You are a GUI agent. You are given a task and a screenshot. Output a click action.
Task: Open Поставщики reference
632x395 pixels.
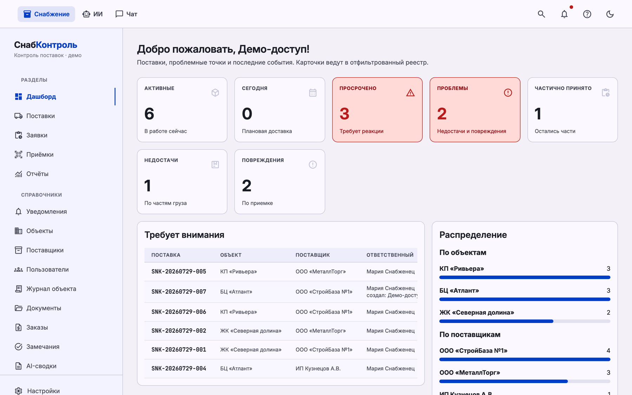coord(61,250)
